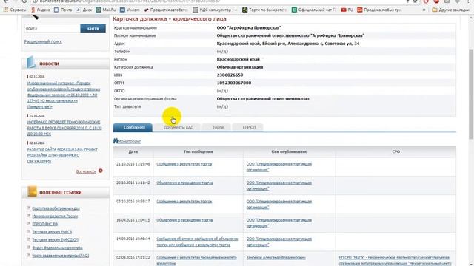Click the Найти search button
Image resolution: width=474 pixels, height=266 pixels.
93,28
